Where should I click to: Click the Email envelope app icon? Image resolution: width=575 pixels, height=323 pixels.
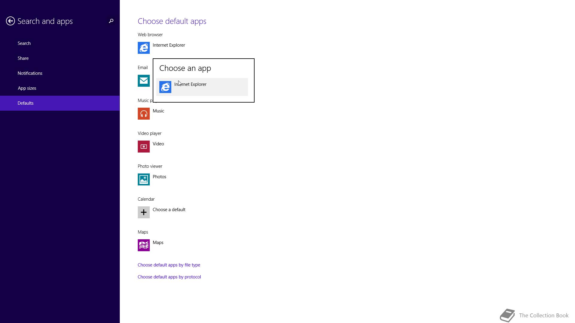pyautogui.click(x=144, y=81)
